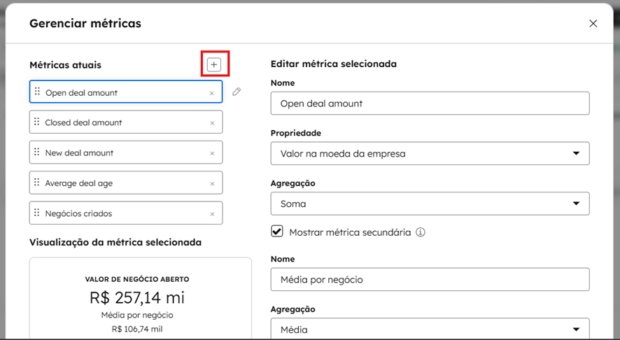Click drag handle of Negócios criados
The width and height of the screenshot is (620, 340).
tap(36, 213)
